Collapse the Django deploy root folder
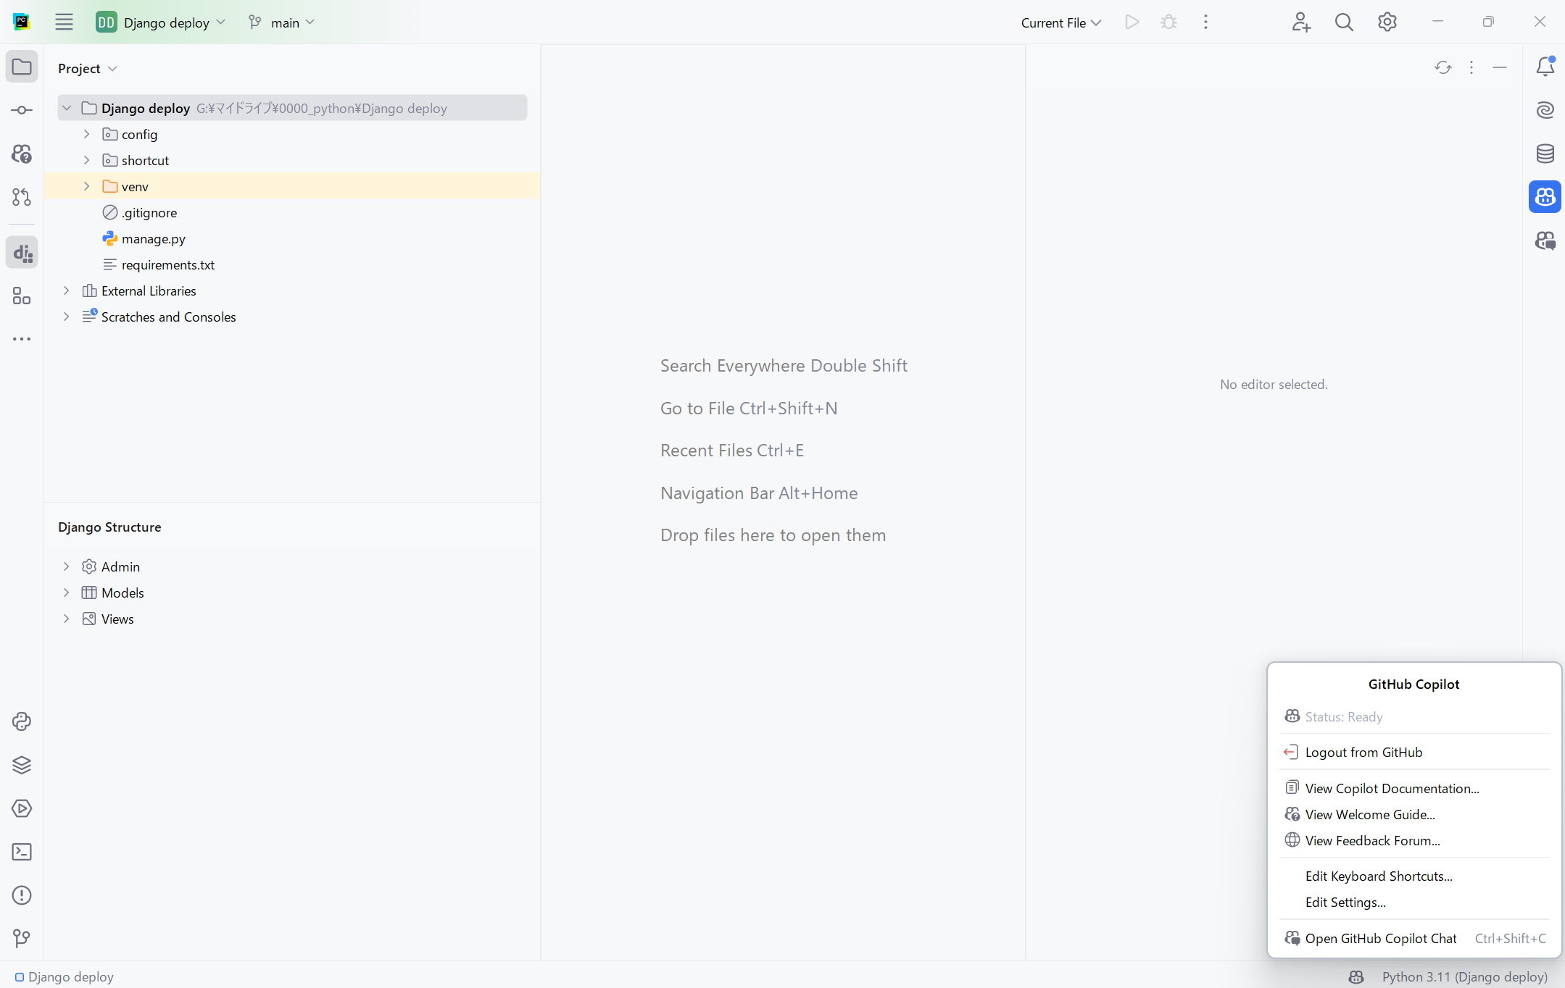1565x988 pixels. click(x=67, y=108)
